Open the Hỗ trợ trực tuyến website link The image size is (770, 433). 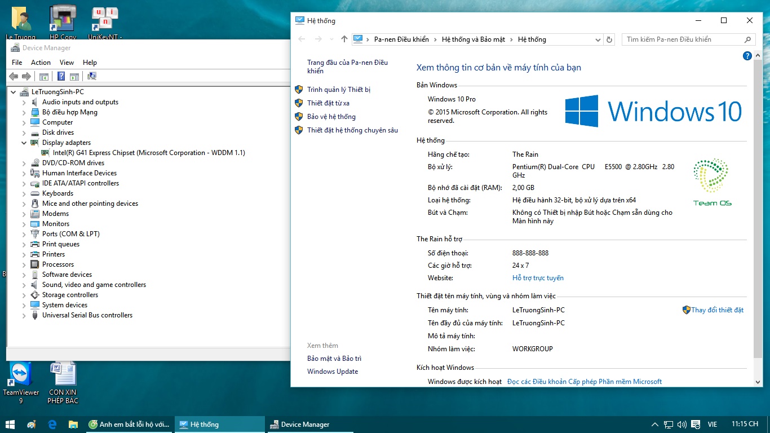[538, 278]
